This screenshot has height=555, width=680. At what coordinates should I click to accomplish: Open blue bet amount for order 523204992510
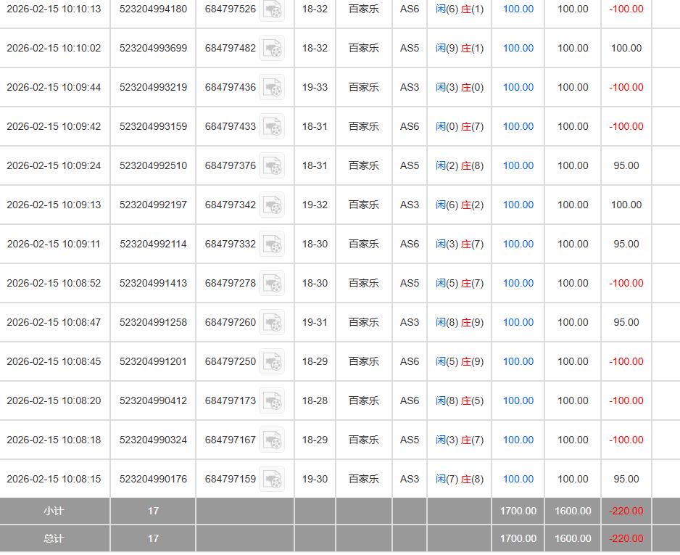pyautogui.click(x=518, y=165)
